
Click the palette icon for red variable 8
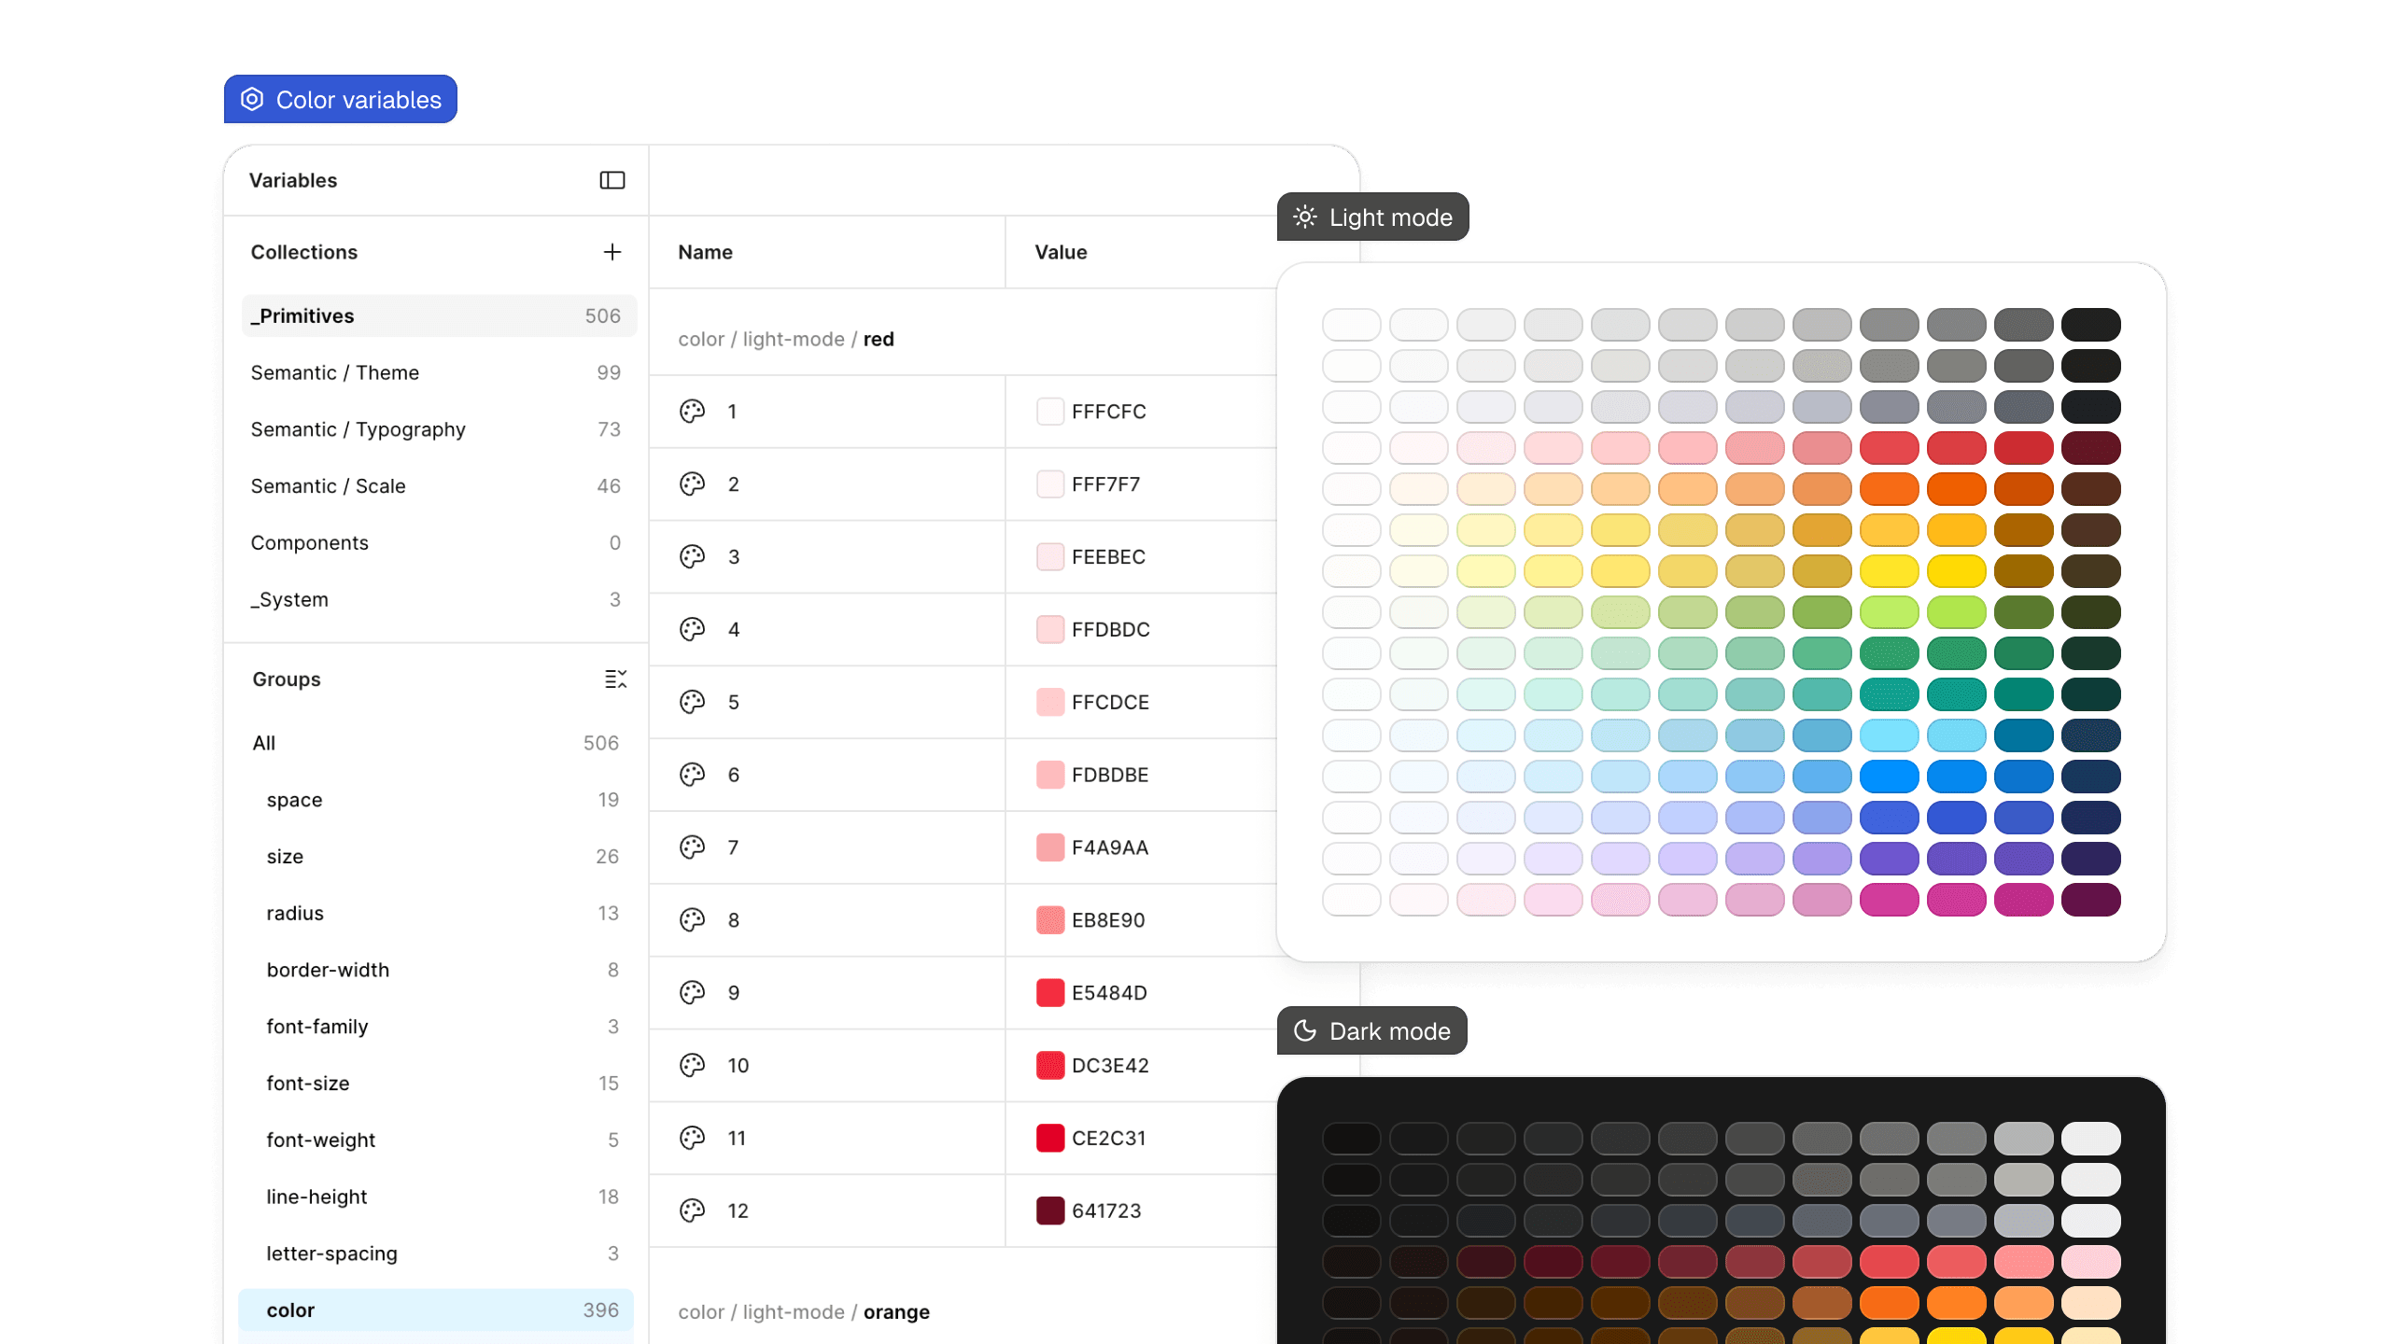click(693, 920)
